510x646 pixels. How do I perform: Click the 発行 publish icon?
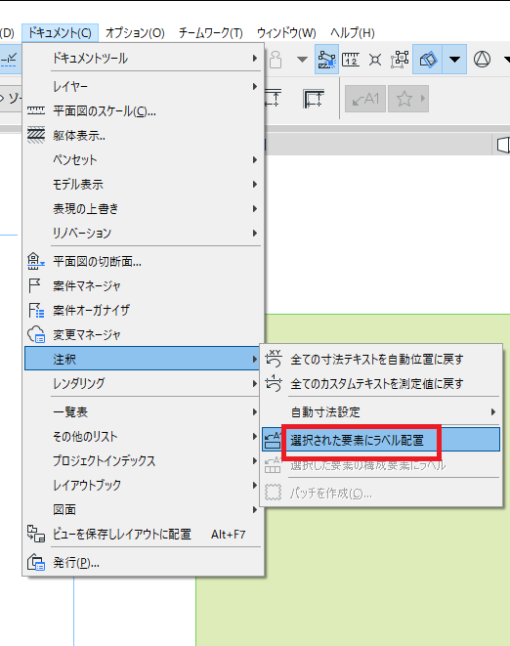[36, 562]
